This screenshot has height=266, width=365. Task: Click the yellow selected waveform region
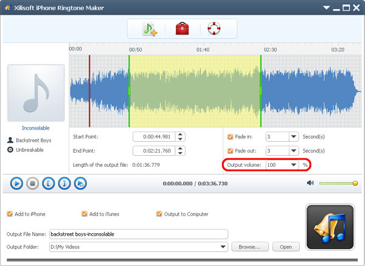pyautogui.click(x=195, y=91)
